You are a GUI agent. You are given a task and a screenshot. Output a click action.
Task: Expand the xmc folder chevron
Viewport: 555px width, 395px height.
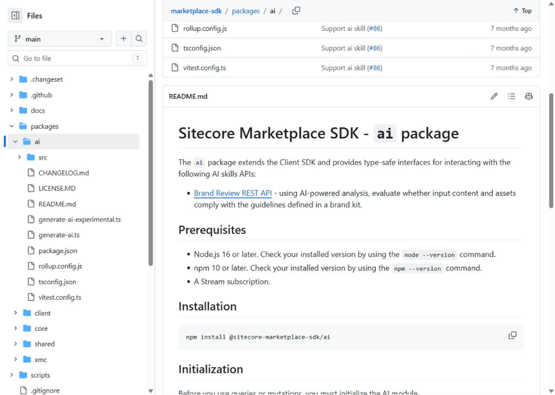(15, 359)
